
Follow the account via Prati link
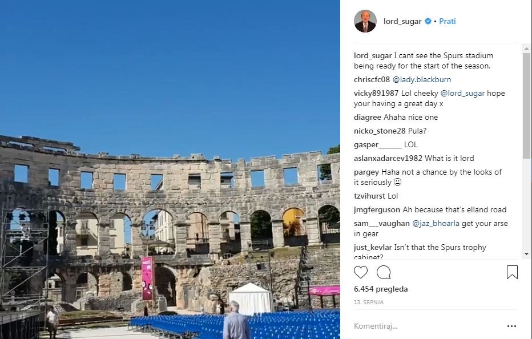(x=447, y=21)
